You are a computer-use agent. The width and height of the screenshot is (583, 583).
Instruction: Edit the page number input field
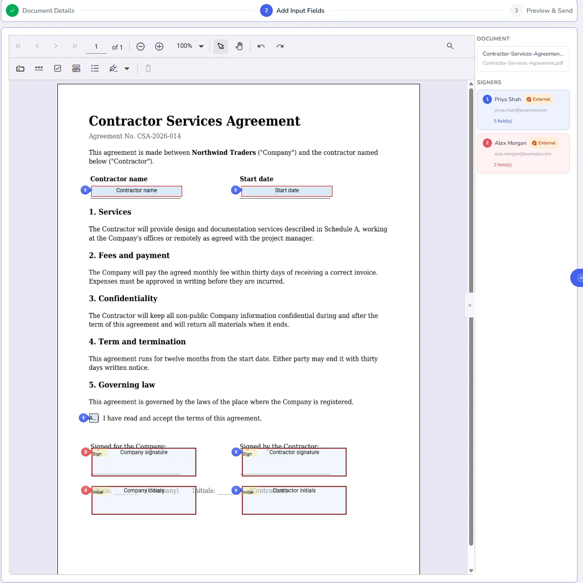pyautogui.click(x=96, y=46)
